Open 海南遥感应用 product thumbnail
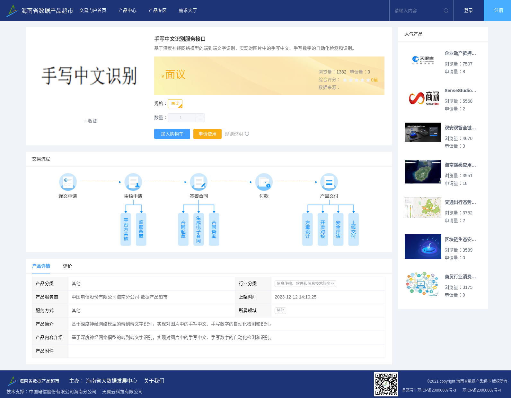Viewport: 511px width, 398px height. point(423,172)
